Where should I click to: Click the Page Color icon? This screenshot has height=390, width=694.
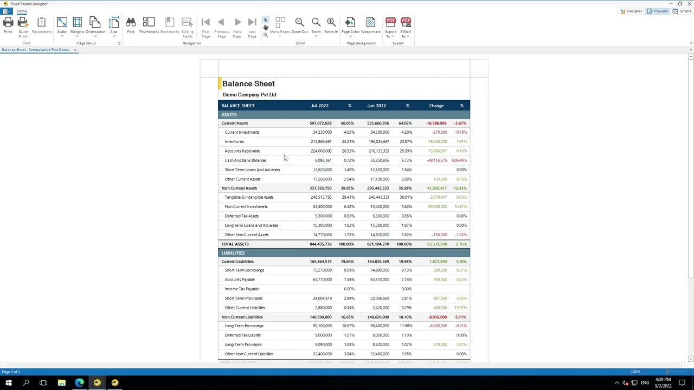click(x=350, y=22)
